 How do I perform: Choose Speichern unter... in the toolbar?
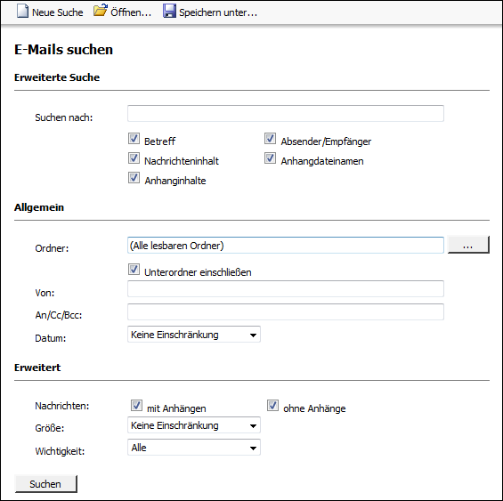[210, 12]
